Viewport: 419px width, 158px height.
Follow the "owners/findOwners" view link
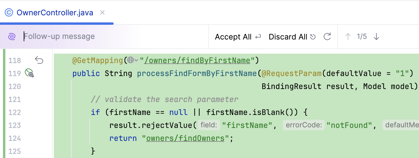pos(185,138)
